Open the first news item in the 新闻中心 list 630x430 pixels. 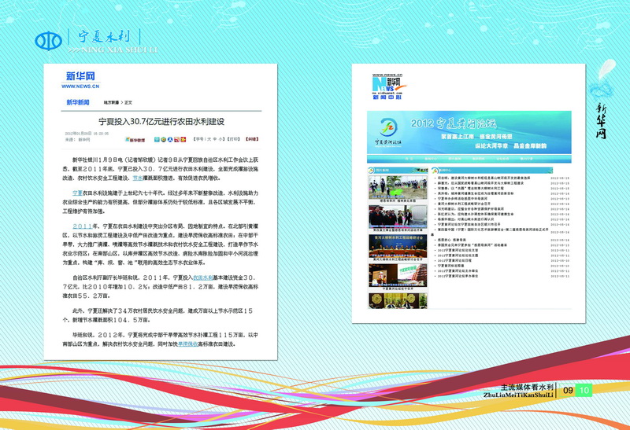(x=484, y=178)
